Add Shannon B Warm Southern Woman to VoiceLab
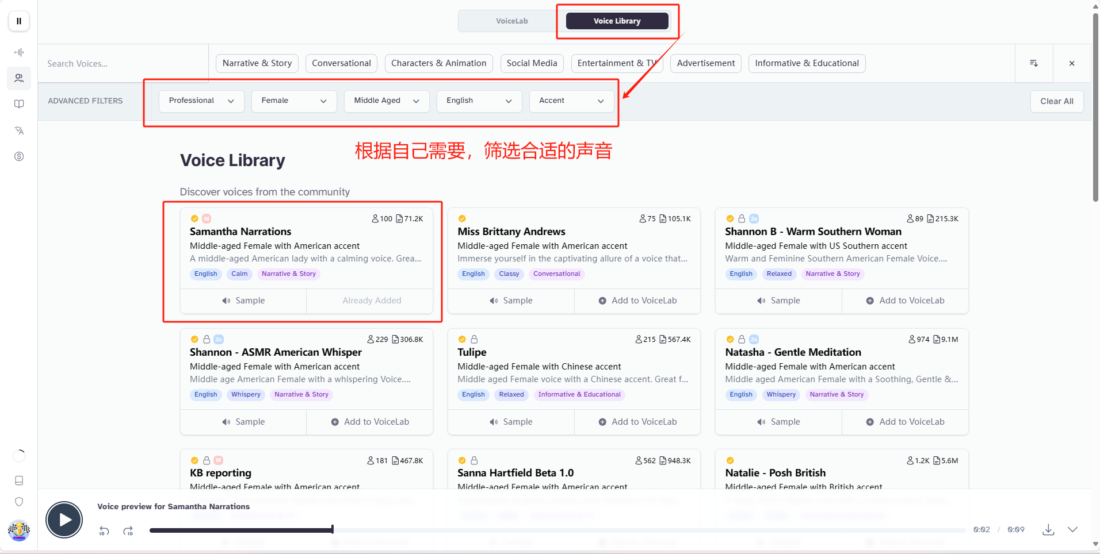Image resolution: width=1100 pixels, height=554 pixels. point(905,301)
